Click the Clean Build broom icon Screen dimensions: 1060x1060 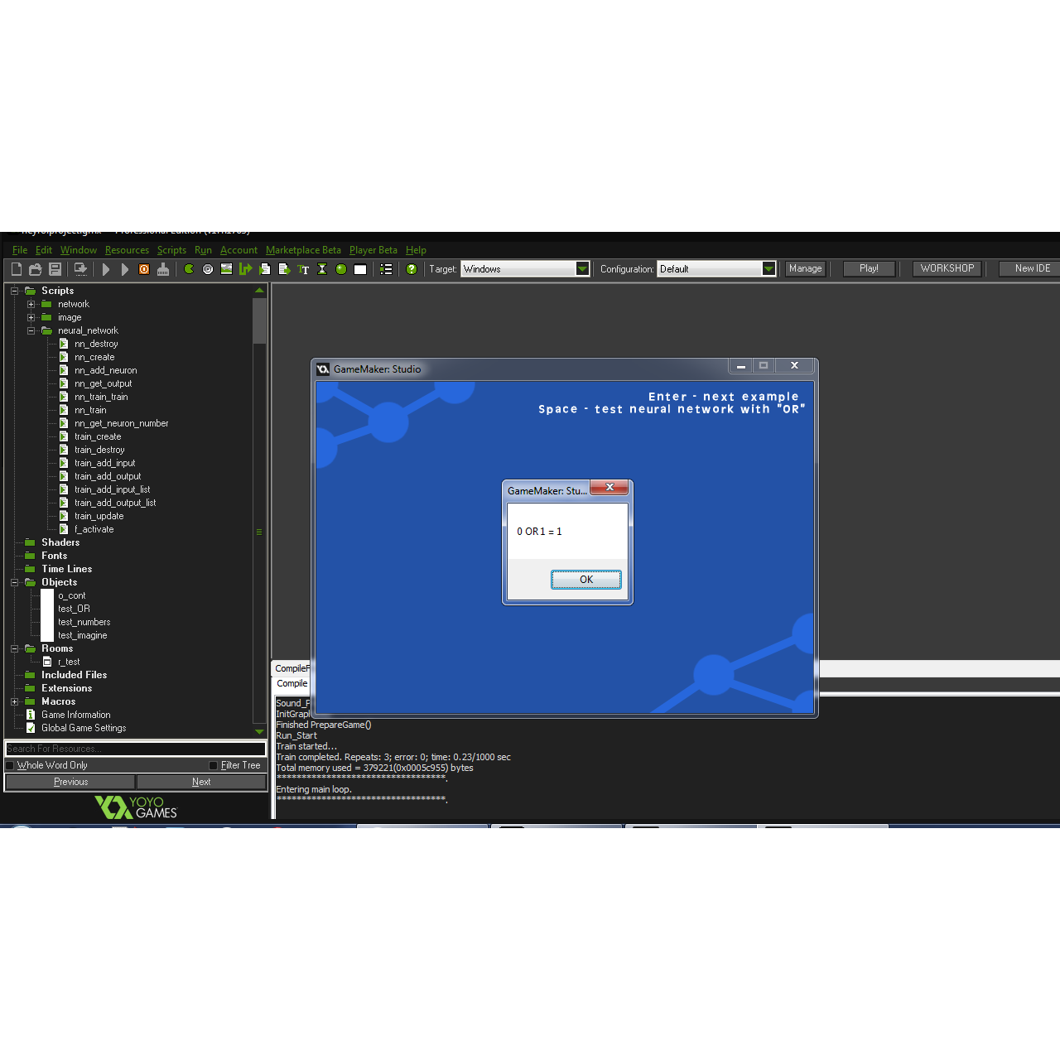(163, 269)
